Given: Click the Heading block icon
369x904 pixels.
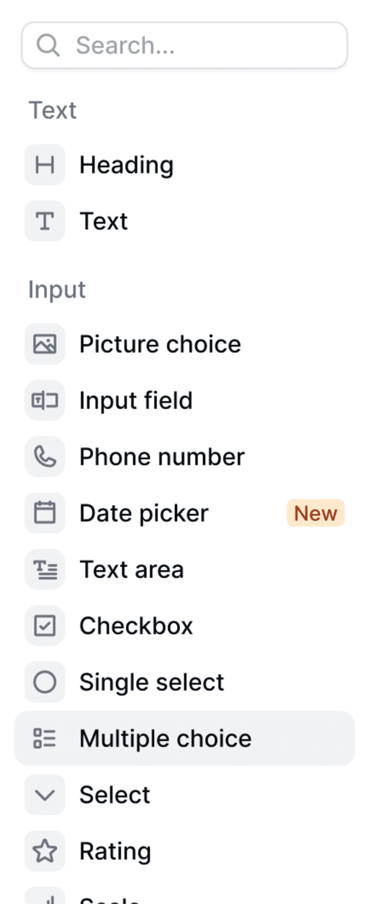Looking at the screenshot, I should click(x=45, y=165).
